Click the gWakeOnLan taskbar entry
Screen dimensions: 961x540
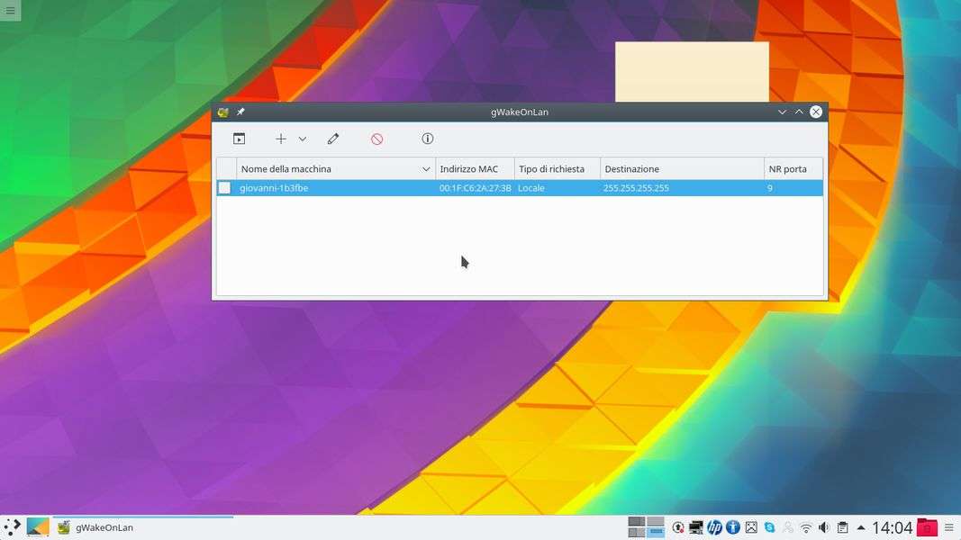click(x=143, y=527)
